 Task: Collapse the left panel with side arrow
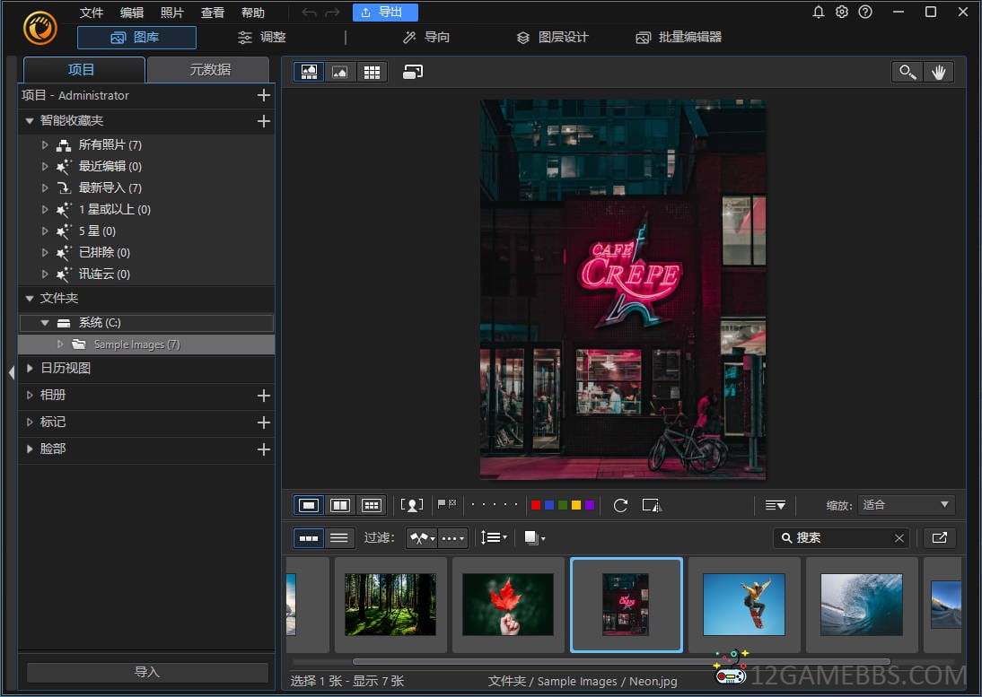(x=12, y=373)
